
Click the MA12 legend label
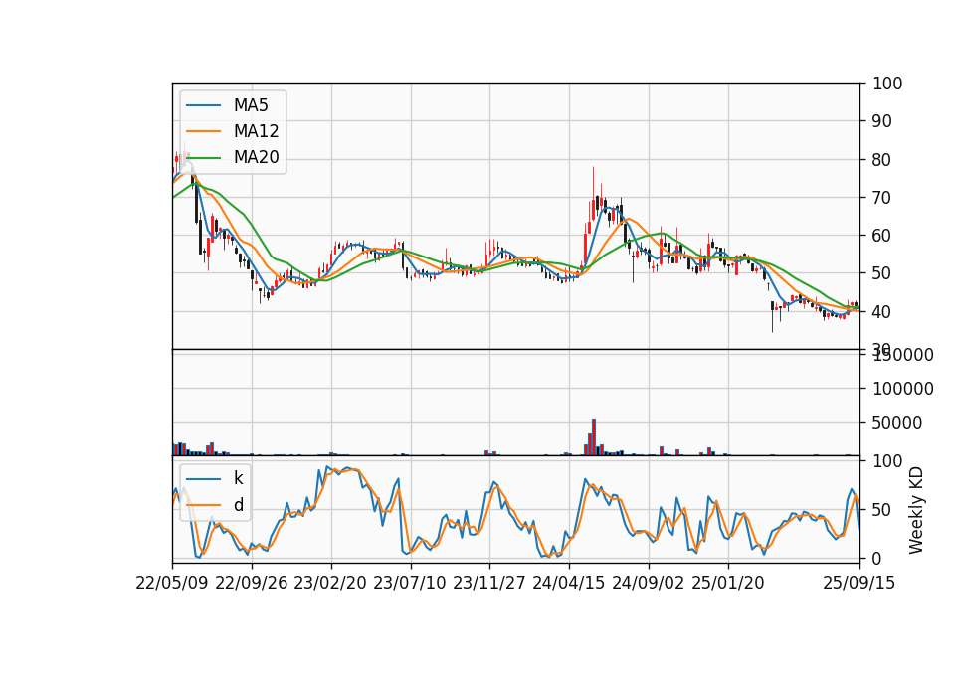click(x=256, y=131)
